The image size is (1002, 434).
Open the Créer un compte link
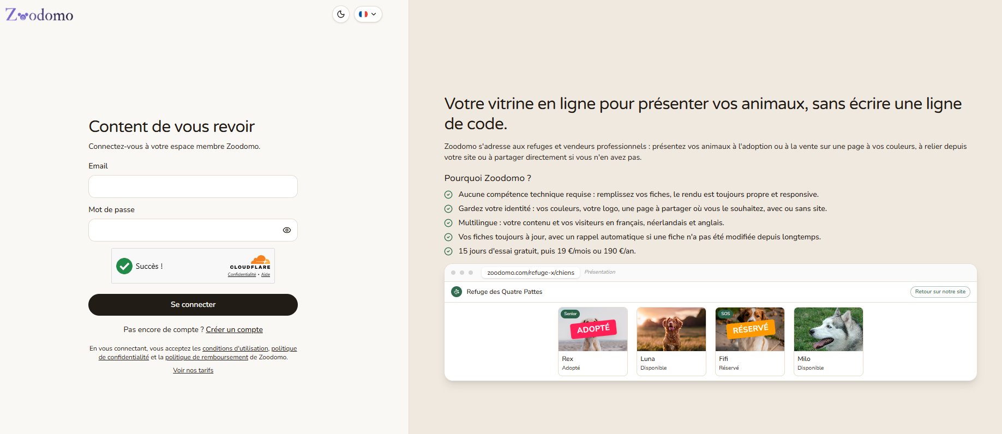point(234,330)
